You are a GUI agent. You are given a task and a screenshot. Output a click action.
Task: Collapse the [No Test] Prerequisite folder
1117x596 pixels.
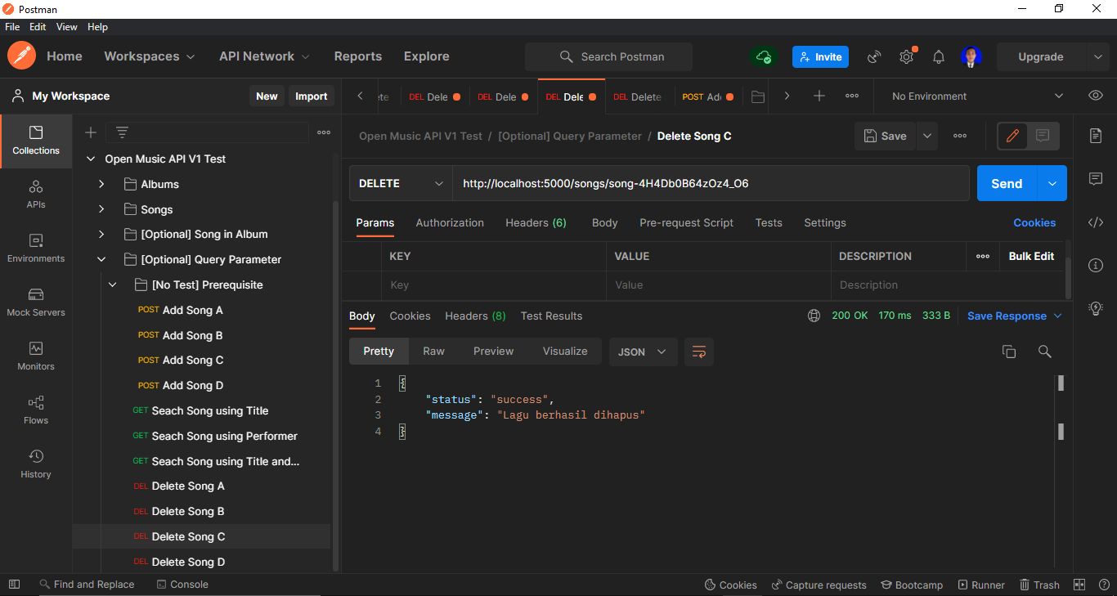(x=113, y=285)
